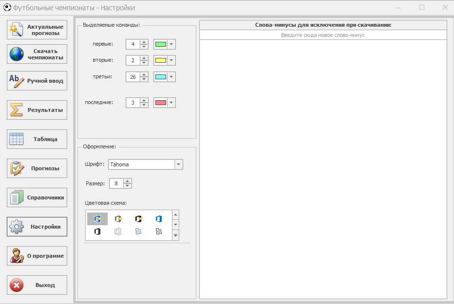The image size is (454, 304).
Task: Go to the Ручной ввод page
Action: [x=37, y=81]
